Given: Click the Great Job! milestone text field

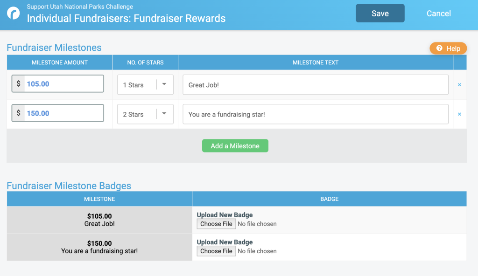Looking at the screenshot, I should pos(316,85).
